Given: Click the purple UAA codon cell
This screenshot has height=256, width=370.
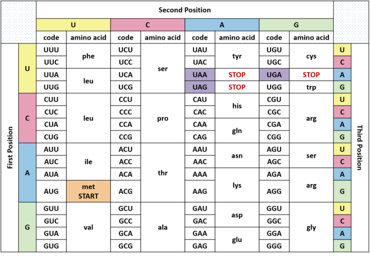Looking at the screenshot, I should click(x=200, y=75).
